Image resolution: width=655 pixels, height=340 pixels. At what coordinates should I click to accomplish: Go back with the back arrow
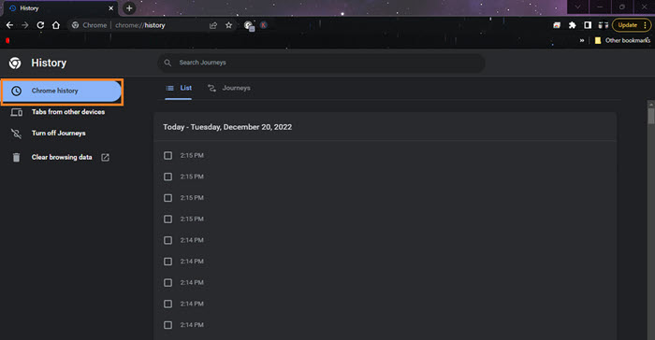pyautogui.click(x=9, y=25)
